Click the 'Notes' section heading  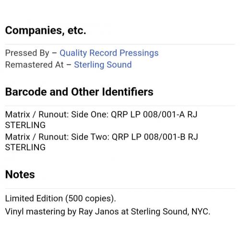tap(20, 174)
